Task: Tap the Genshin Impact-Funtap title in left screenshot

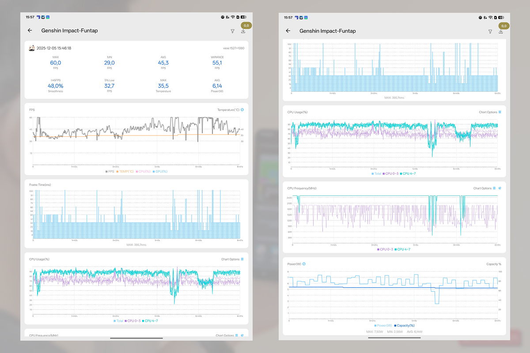Action: point(69,31)
